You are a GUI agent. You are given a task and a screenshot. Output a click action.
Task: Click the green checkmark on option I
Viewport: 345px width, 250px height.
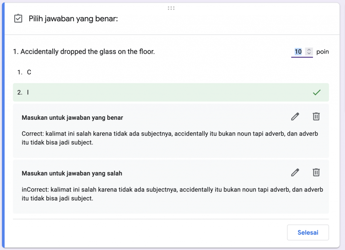316,93
